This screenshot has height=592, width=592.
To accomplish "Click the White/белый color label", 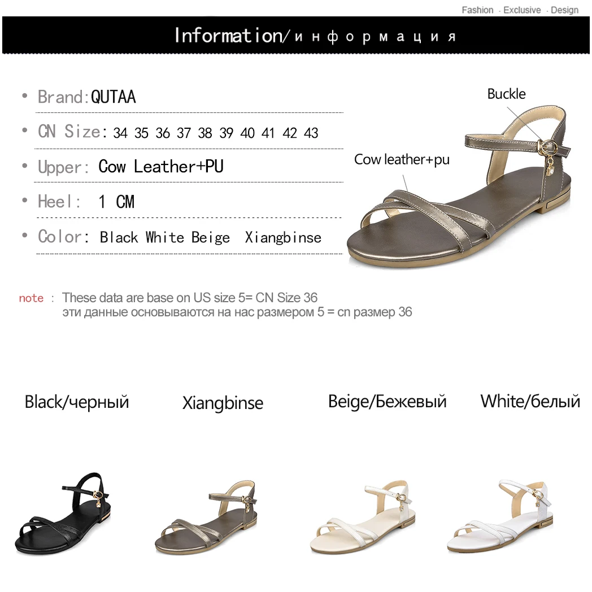I will pyautogui.click(x=530, y=401).
